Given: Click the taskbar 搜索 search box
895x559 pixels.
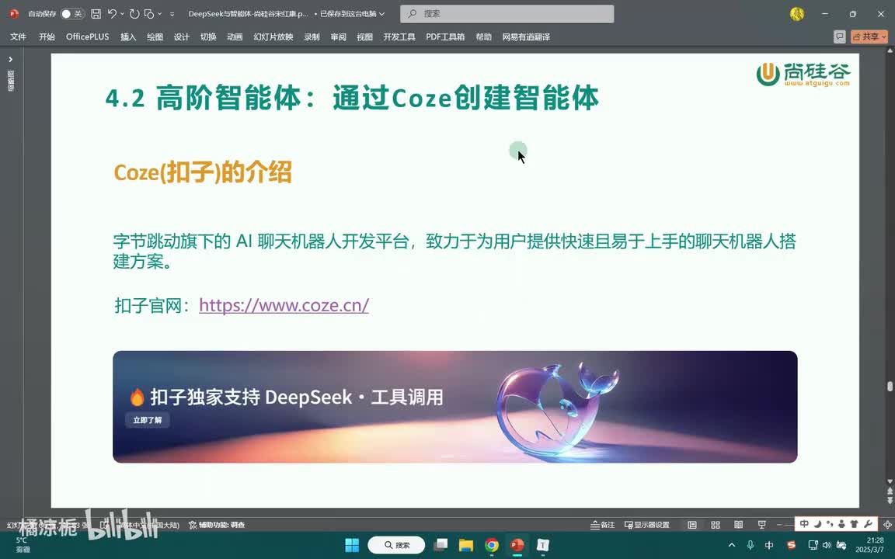Looking at the screenshot, I should coord(396,545).
